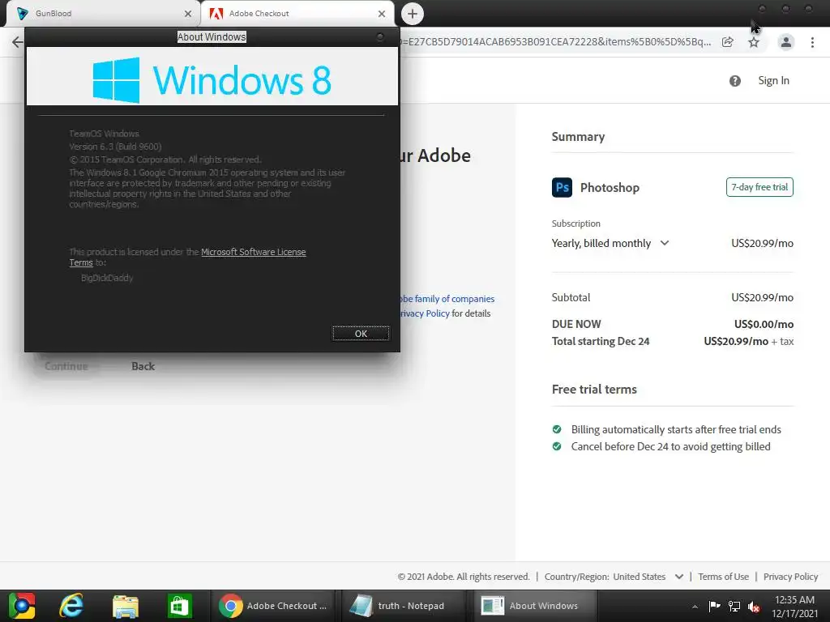Viewport: 830px width, 622px height.
Task: Click the 'Version 6.3 (Build 9600)' text
Action: tap(115, 147)
